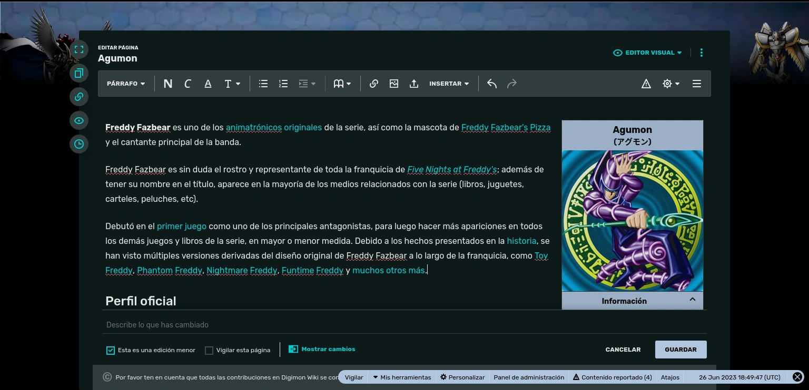809x390 pixels.
Task: Click the upload file icon
Action: click(x=414, y=84)
